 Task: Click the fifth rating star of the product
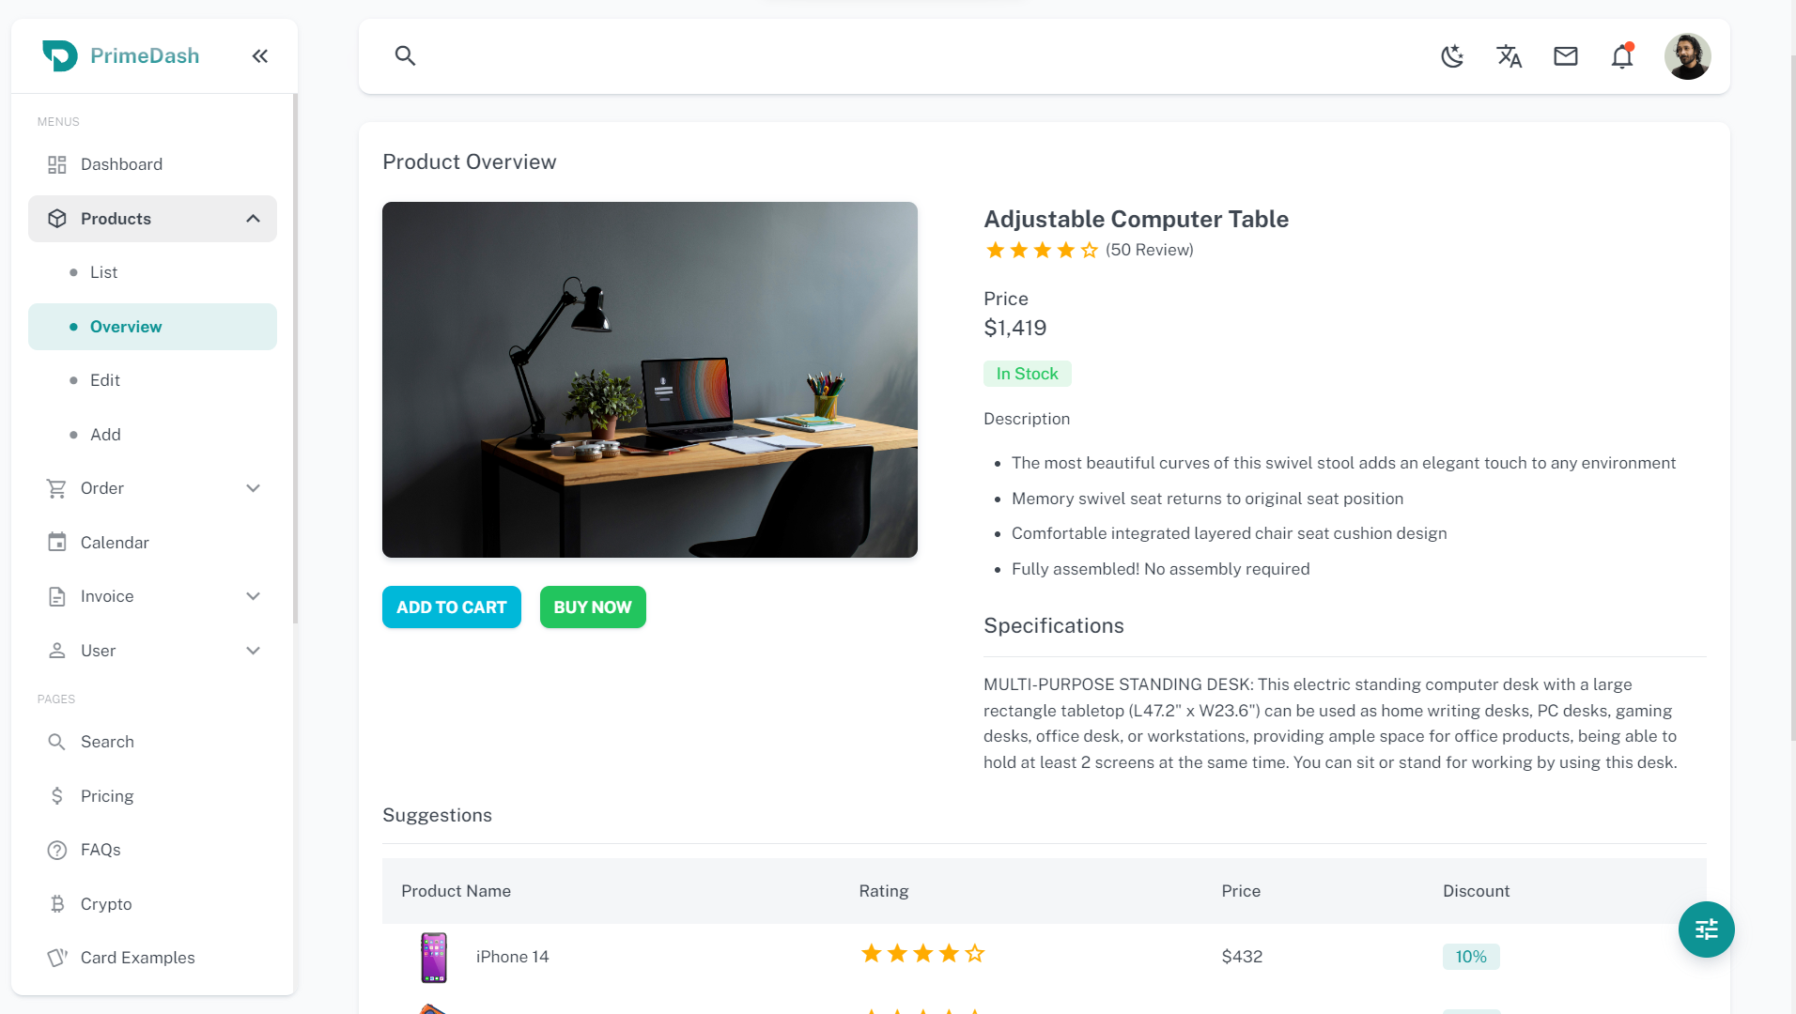(x=1089, y=250)
